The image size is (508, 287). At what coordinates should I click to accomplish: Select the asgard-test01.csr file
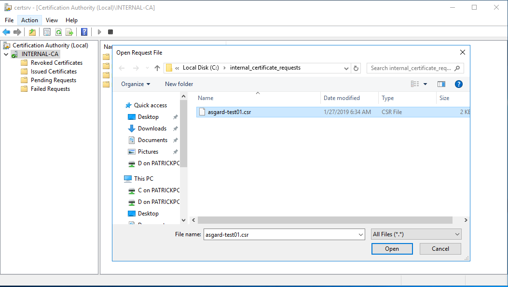[229, 112]
